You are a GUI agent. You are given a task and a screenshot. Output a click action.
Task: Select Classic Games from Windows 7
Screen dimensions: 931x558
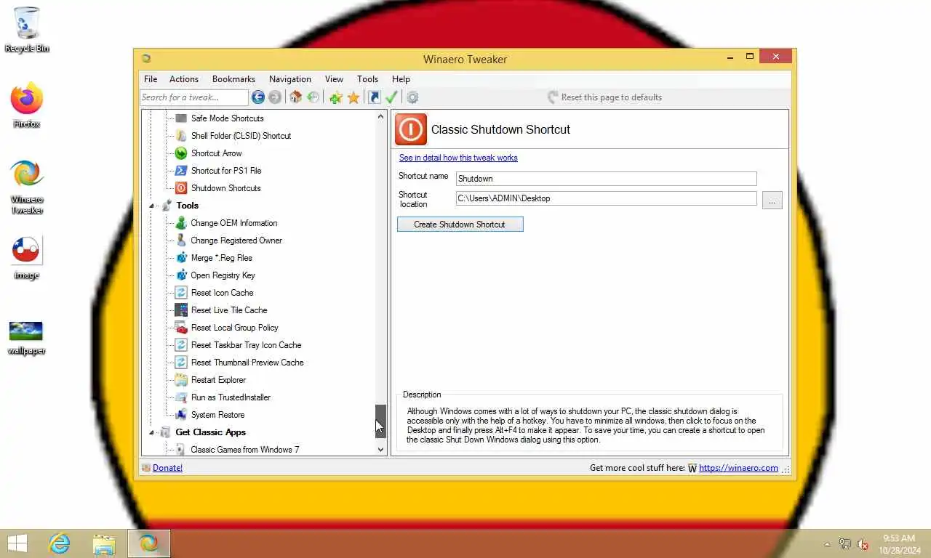click(244, 450)
